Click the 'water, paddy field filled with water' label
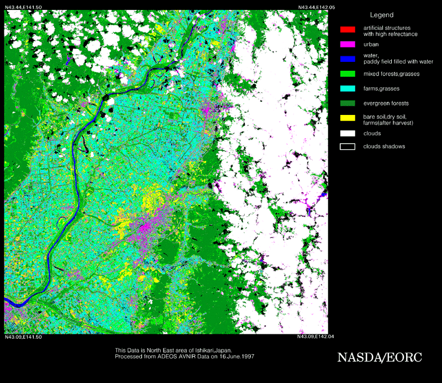Screen dimensions: 442x383 click(x=398, y=59)
